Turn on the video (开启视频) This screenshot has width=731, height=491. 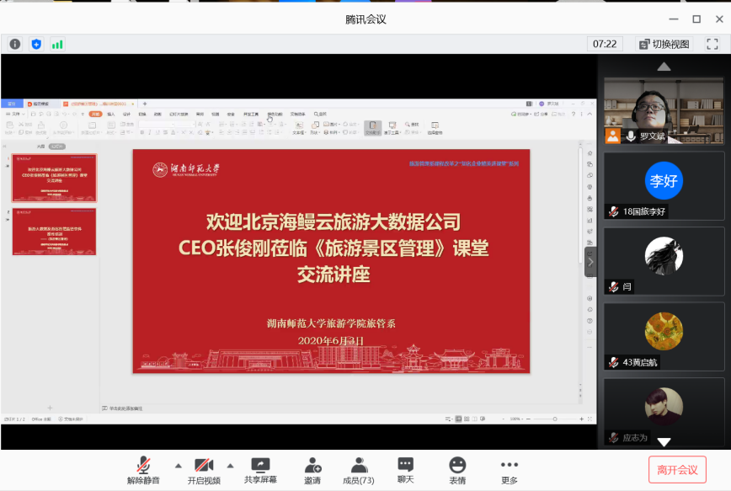click(x=204, y=470)
